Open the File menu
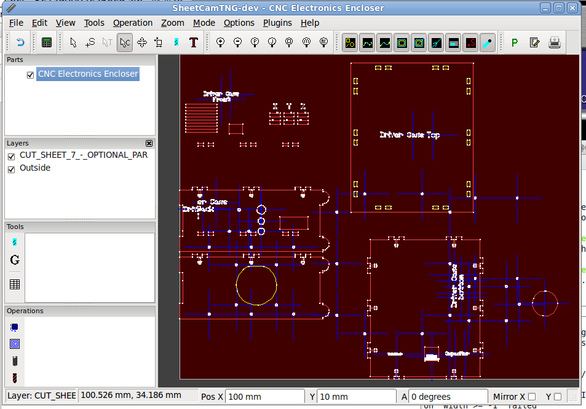Viewport: 586px width, 409px height. [16, 23]
